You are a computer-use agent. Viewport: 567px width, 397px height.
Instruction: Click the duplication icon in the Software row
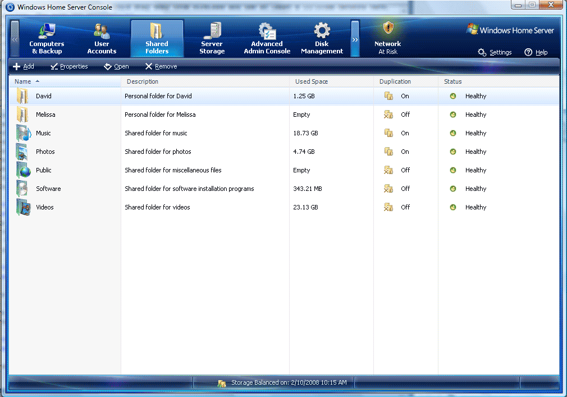(388, 189)
